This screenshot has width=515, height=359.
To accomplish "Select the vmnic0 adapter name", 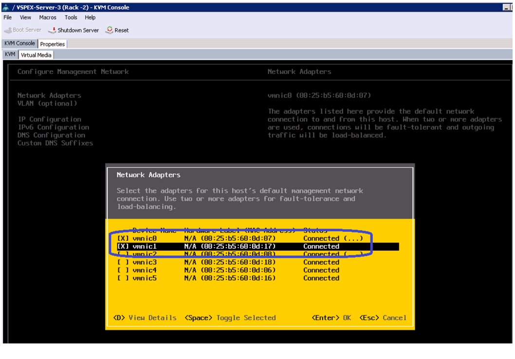I will 145,238.
